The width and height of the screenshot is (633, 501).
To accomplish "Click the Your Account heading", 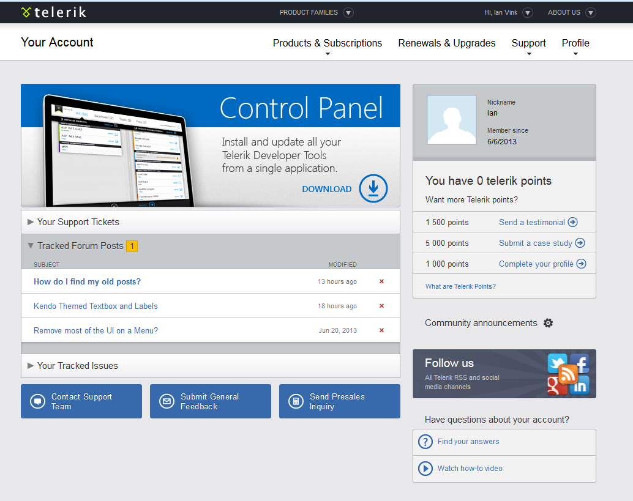I will tap(57, 42).
